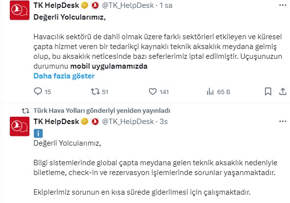The image size is (290, 203).
Task: Share the first tweet via the upload icon
Action: 283,92
